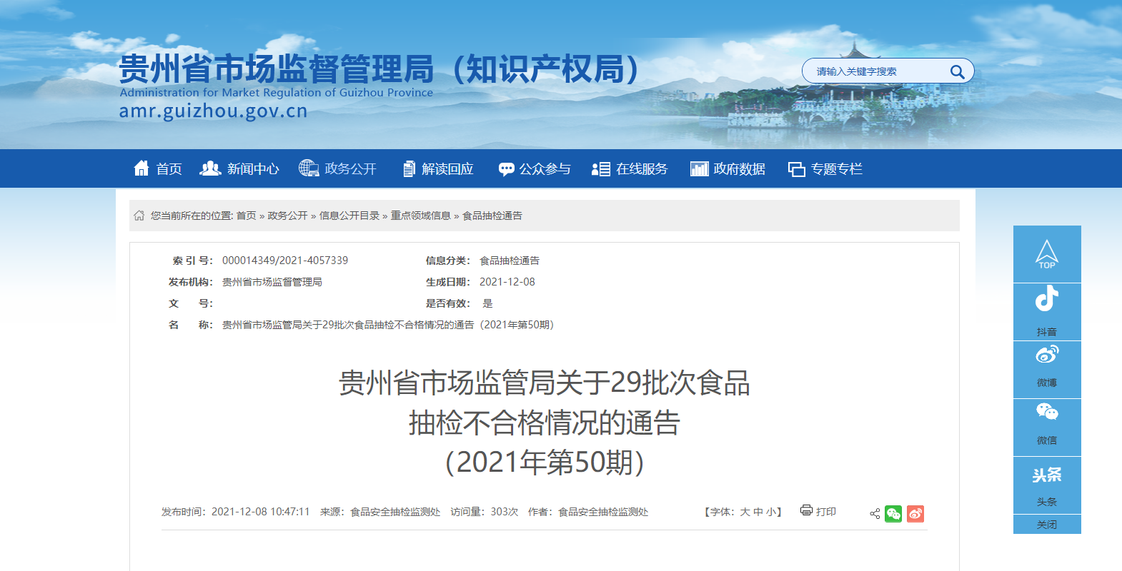
Task: Click the keyword search input field
Action: click(x=879, y=71)
